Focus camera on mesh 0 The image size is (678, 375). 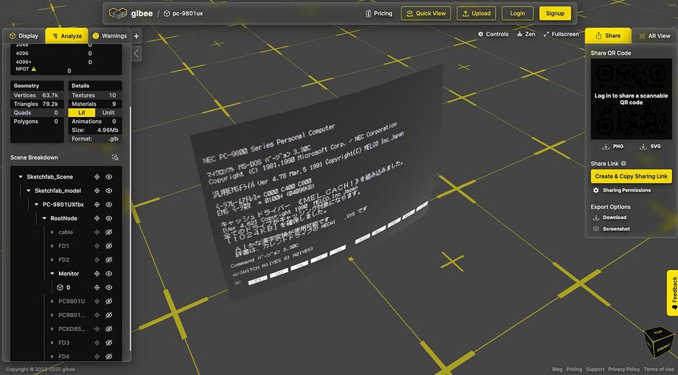pyautogui.click(x=97, y=288)
